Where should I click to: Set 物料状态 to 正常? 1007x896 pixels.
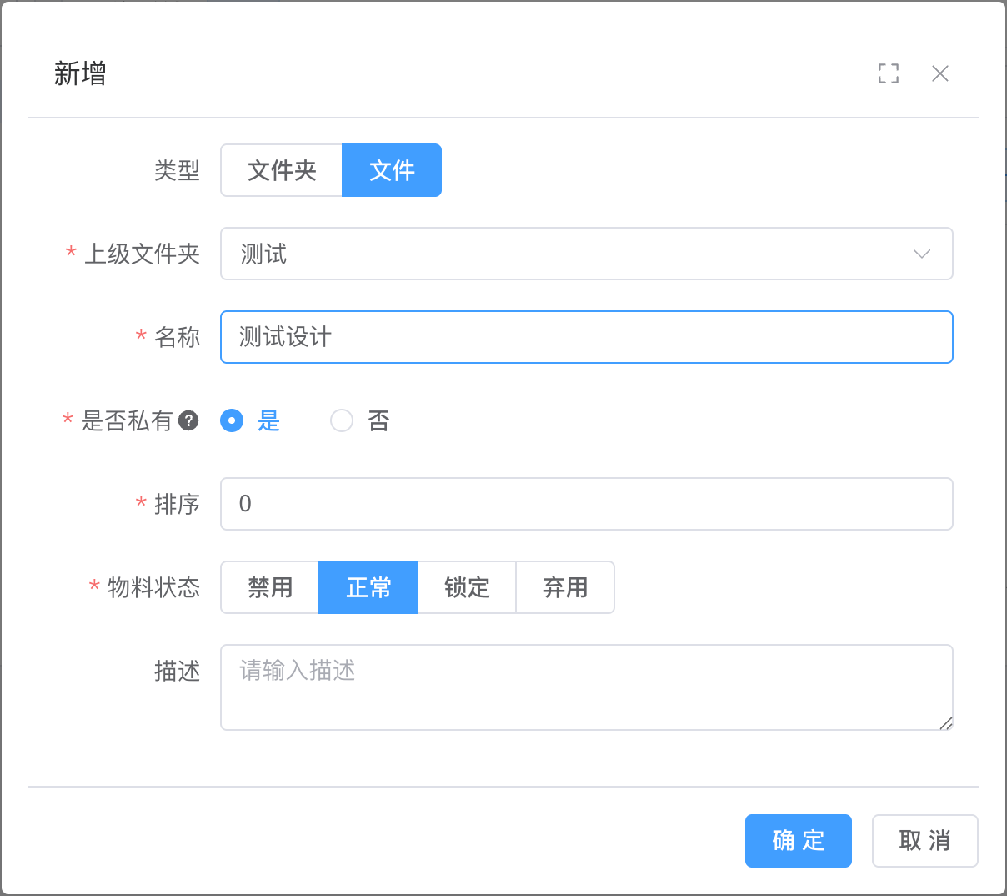[368, 587]
